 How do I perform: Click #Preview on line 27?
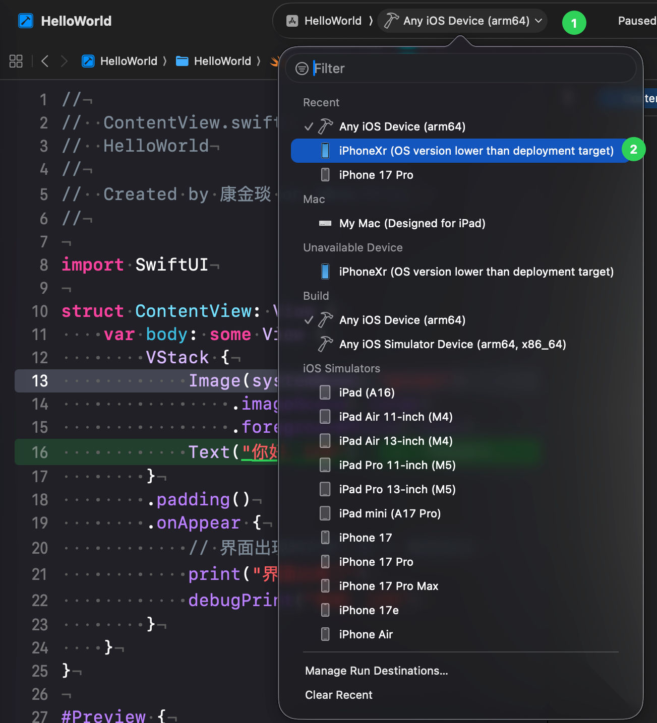tap(103, 715)
